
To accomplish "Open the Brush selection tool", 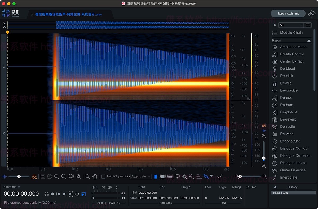I will click(x=184, y=176).
